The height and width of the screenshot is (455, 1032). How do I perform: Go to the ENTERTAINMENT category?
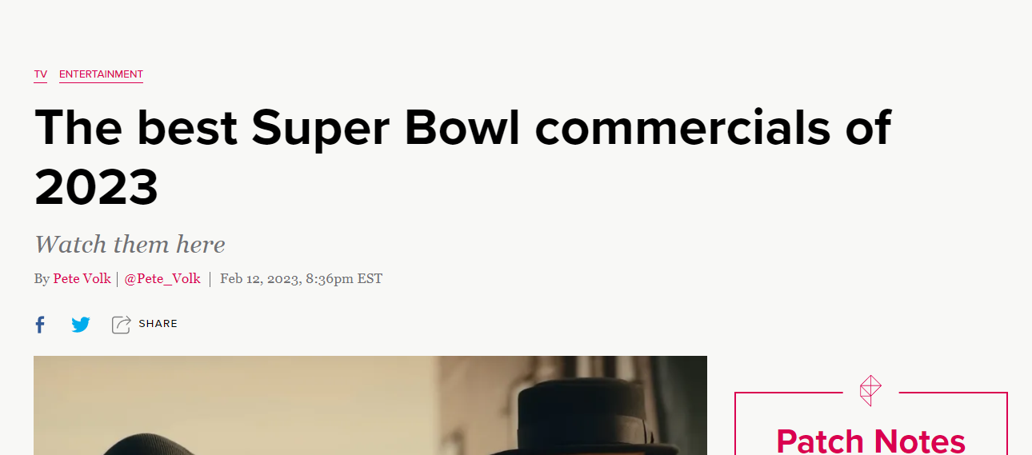tap(101, 74)
